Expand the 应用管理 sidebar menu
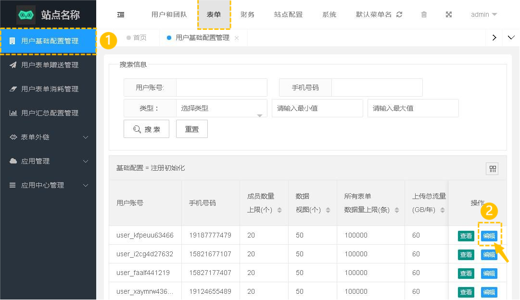The image size is (520, 300). pos(48,161)
